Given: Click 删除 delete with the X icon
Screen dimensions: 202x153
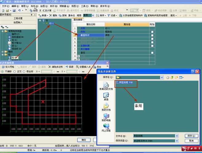Looking at the screenshot, I should click(x=53, y=16).
